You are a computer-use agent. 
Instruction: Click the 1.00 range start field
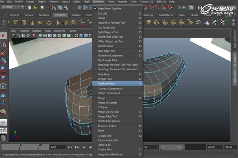tap(58, 147)
